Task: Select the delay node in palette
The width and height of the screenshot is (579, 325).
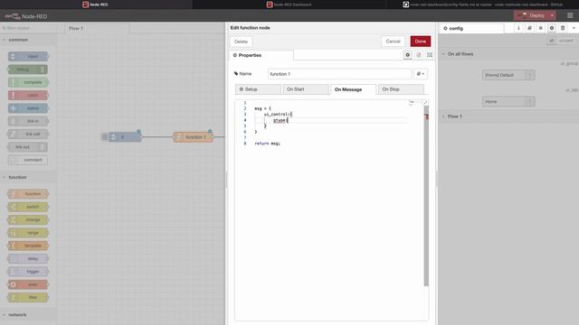Action: [28, 259]
